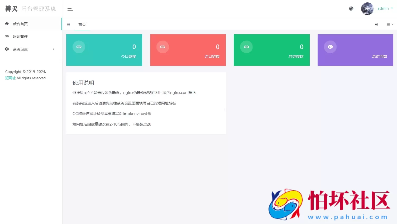Viewport: 397px width, 224px height.
Task: Open the theme palette icon in the header
Action: click(x=351, y=8)
